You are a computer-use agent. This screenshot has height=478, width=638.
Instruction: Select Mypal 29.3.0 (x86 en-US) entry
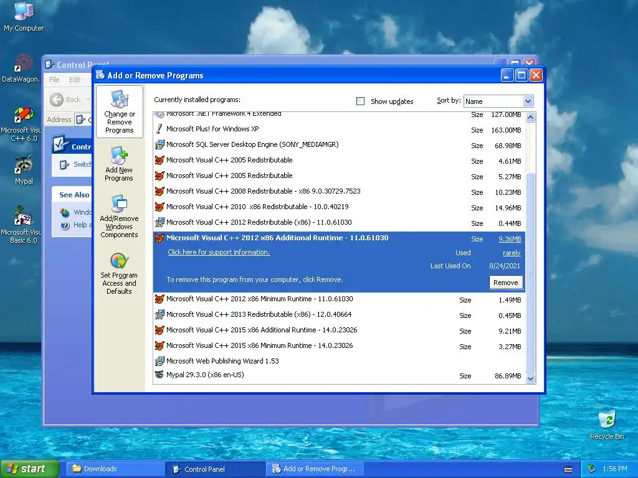coord(340,375)
